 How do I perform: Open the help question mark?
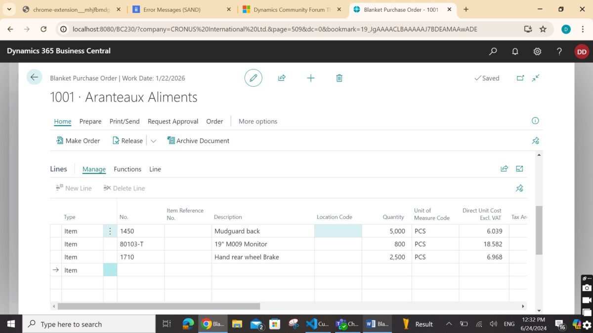point(559,51)
